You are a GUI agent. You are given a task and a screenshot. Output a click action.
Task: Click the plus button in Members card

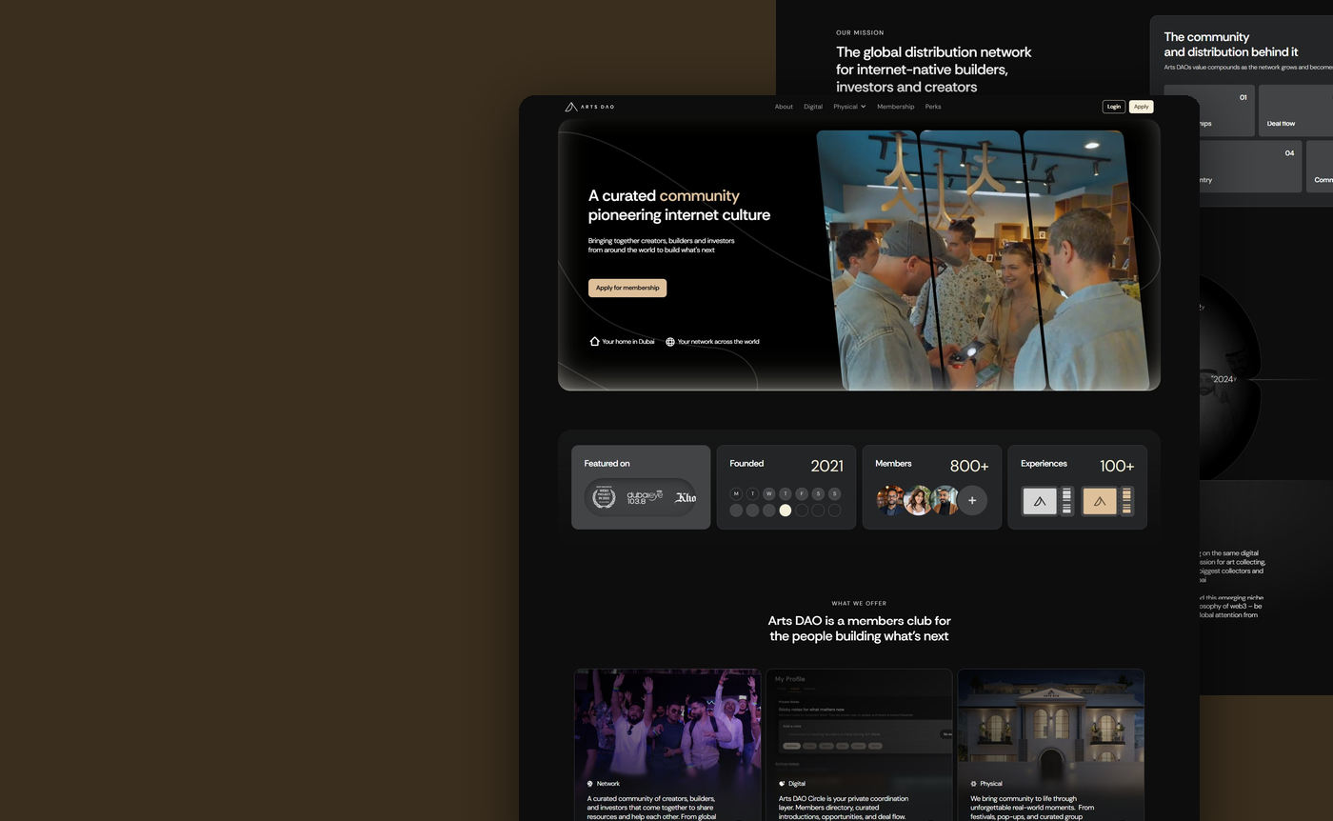click(x=972, y=500)
